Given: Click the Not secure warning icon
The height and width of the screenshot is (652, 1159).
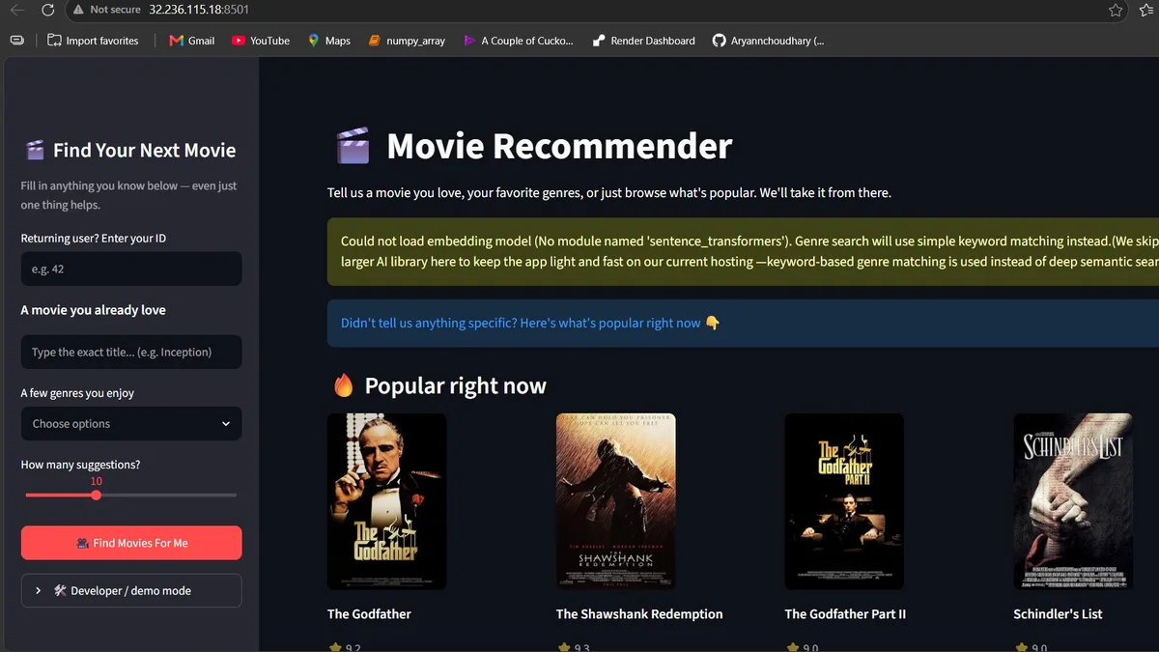Looking at the screenshot, I should 78,10.
